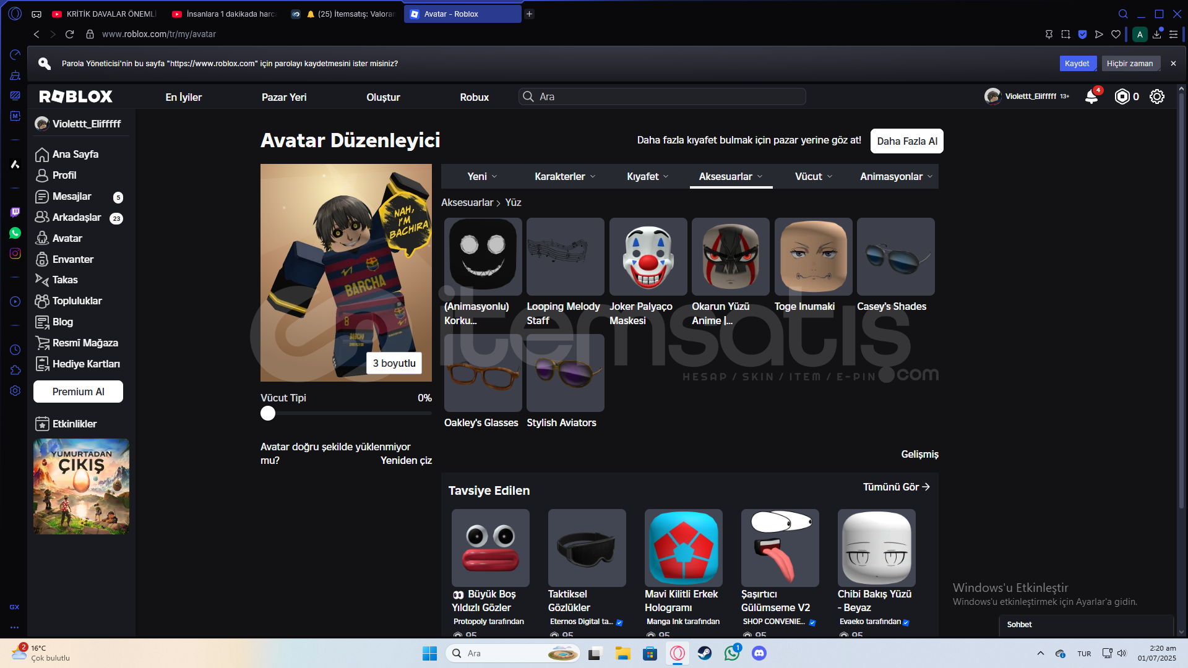Screen dimensions: 1188x668
Task: Open the Sohbet chat bar
Action: tap(1087, 625)
